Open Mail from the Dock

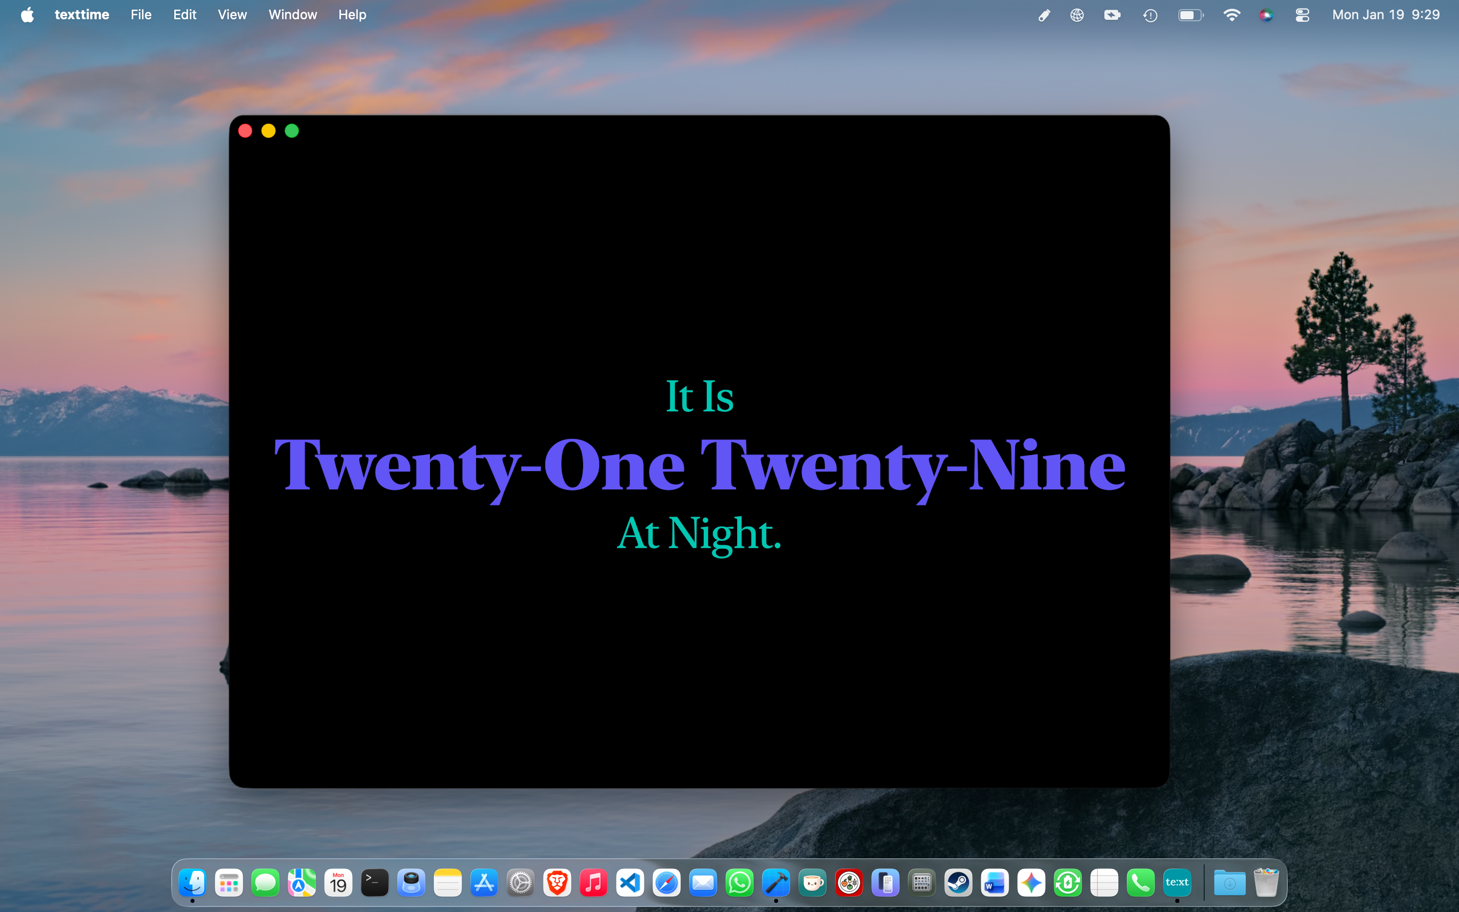click(x=703, y=883)
